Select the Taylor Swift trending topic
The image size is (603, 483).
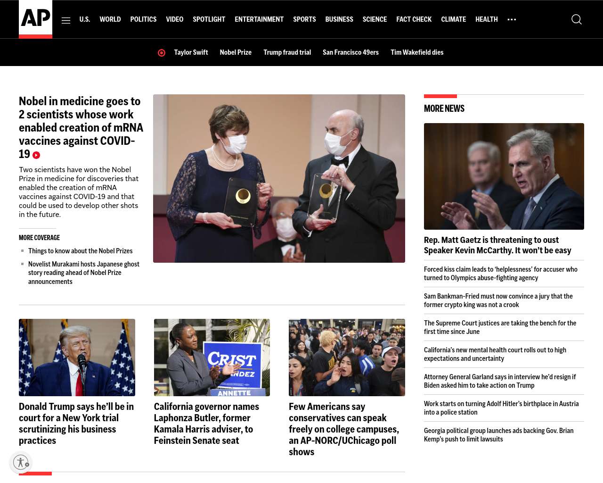click(x=191, y=52)
